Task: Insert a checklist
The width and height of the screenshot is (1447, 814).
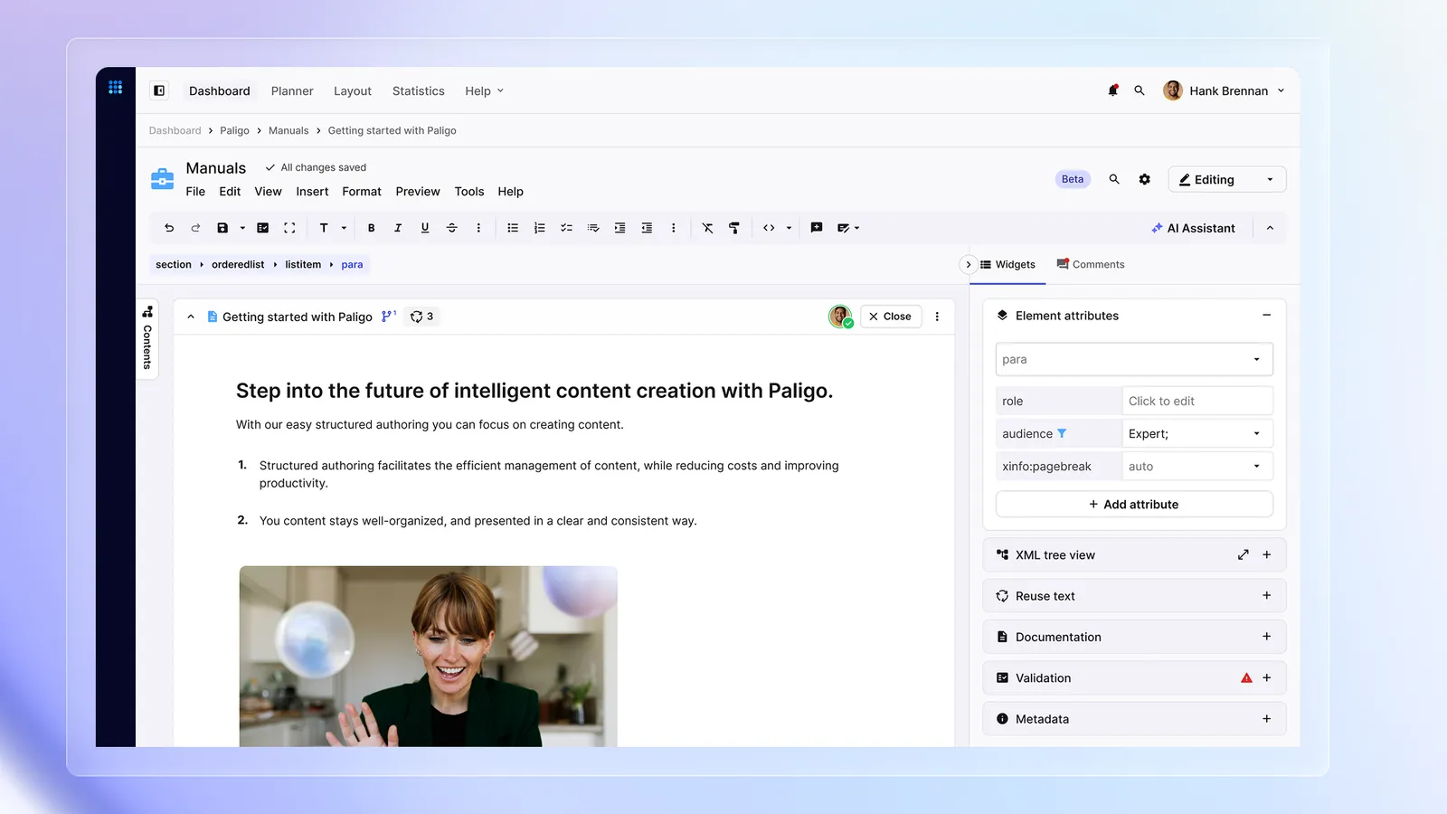Action: tap(566, 228)
